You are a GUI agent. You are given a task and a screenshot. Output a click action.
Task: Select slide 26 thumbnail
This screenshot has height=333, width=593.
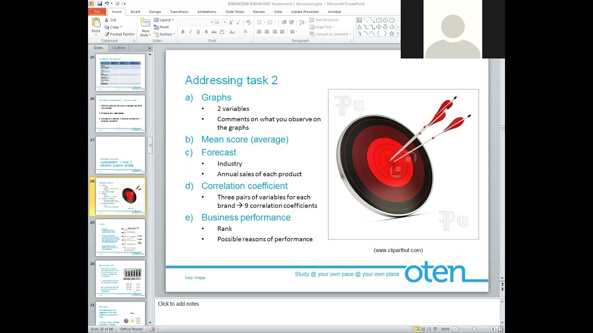(x=120, y=114)
